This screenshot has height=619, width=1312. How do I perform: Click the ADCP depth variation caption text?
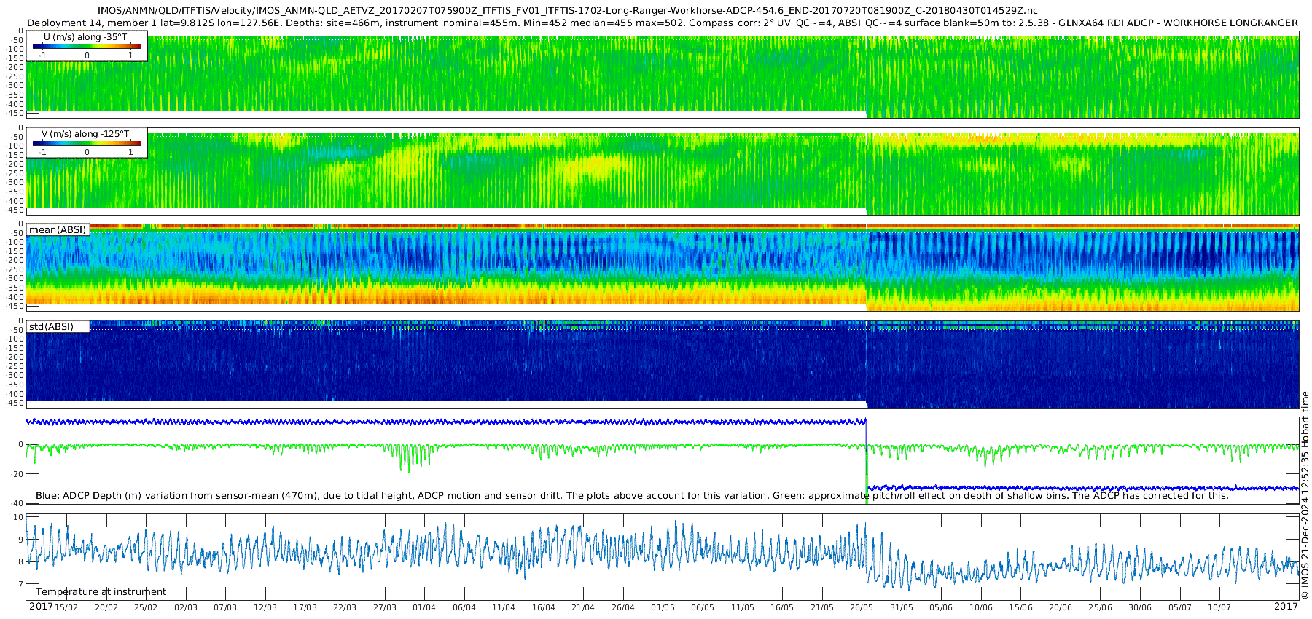632,495
